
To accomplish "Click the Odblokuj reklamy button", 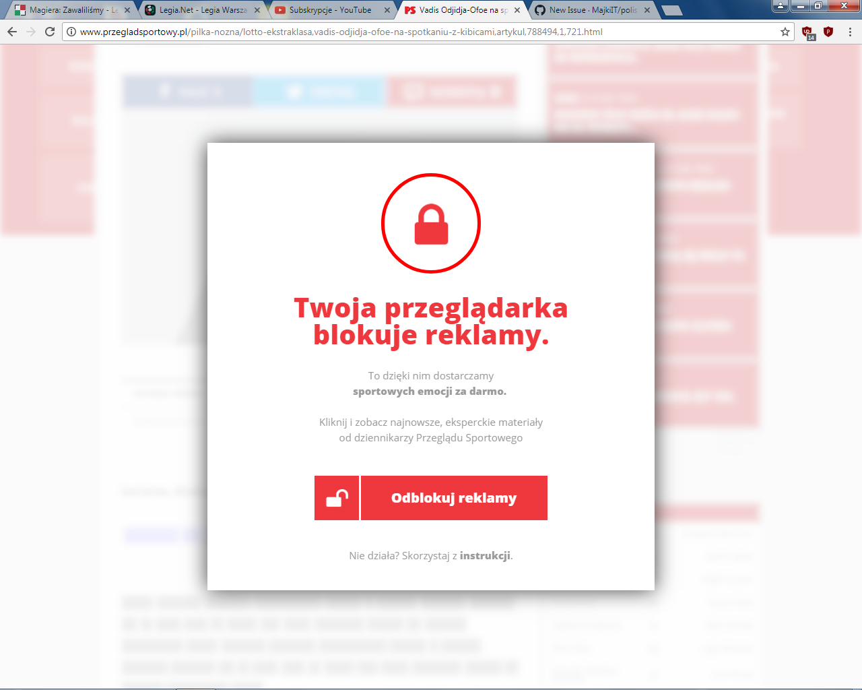I will (454, 498).
